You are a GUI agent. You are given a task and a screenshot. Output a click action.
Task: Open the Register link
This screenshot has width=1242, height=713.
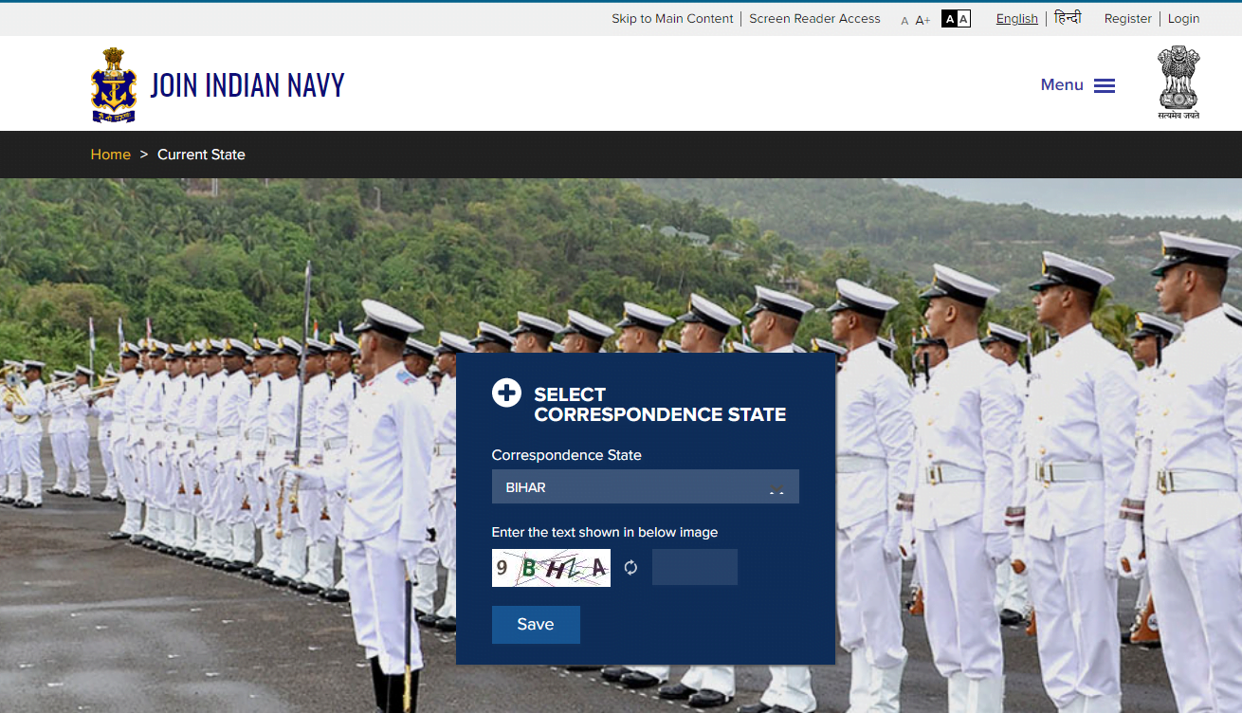(x=1127, y=19)
